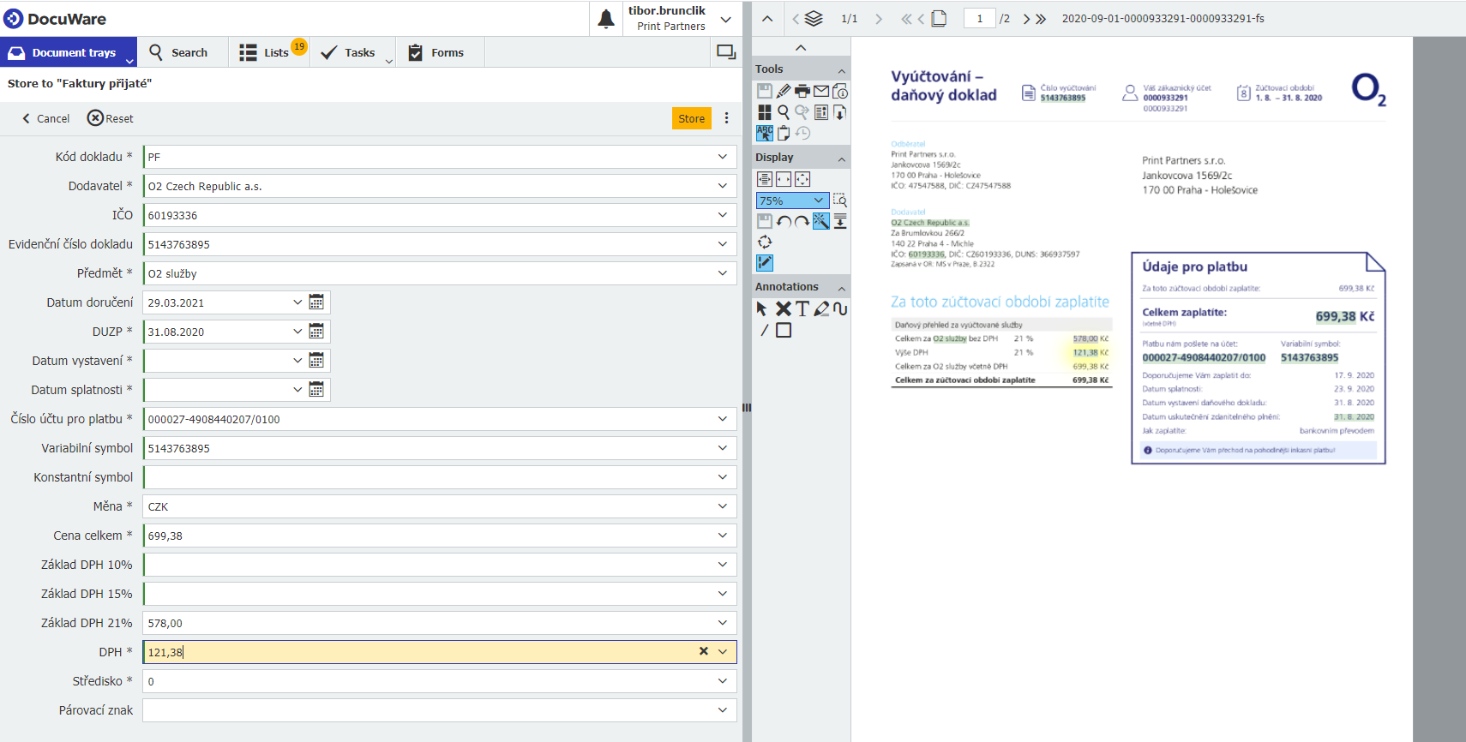Open the Předmět field dropdown arrow
The image size is (1466, 742).
[x=723, y=273]
